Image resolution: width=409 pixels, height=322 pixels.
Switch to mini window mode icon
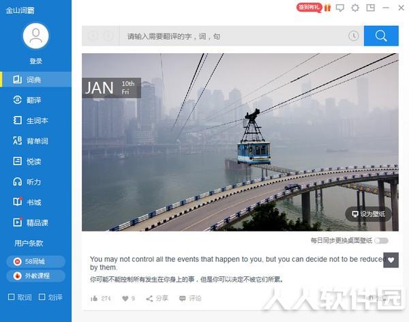tap(370, 8)
